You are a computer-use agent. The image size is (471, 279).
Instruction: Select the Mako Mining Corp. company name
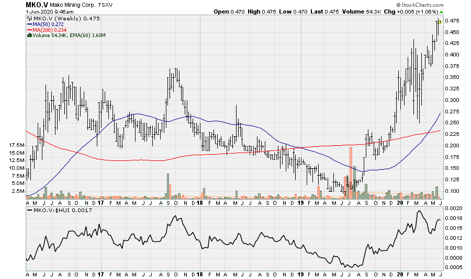(x=73, y=5)
